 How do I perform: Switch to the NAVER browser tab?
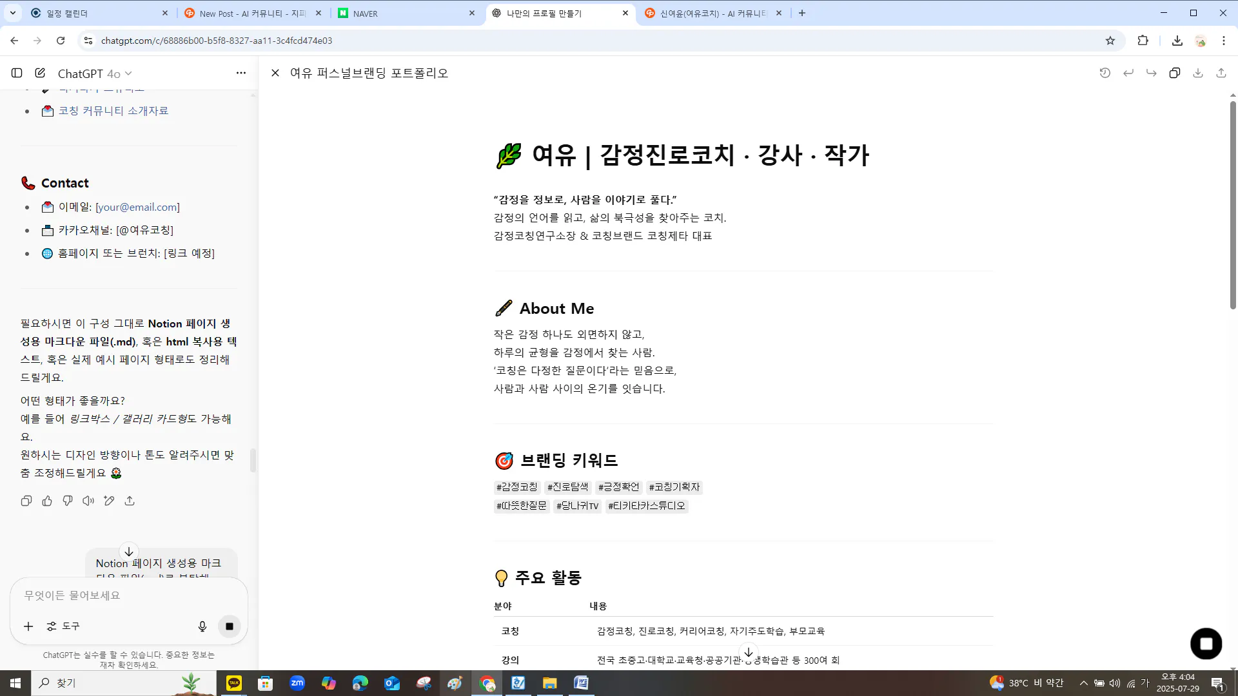[387, 13]
